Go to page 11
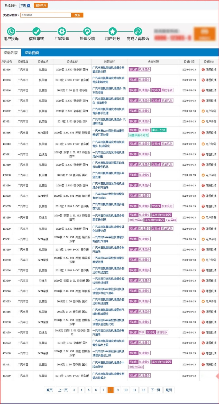219x404 pixels. coord(135,390)
